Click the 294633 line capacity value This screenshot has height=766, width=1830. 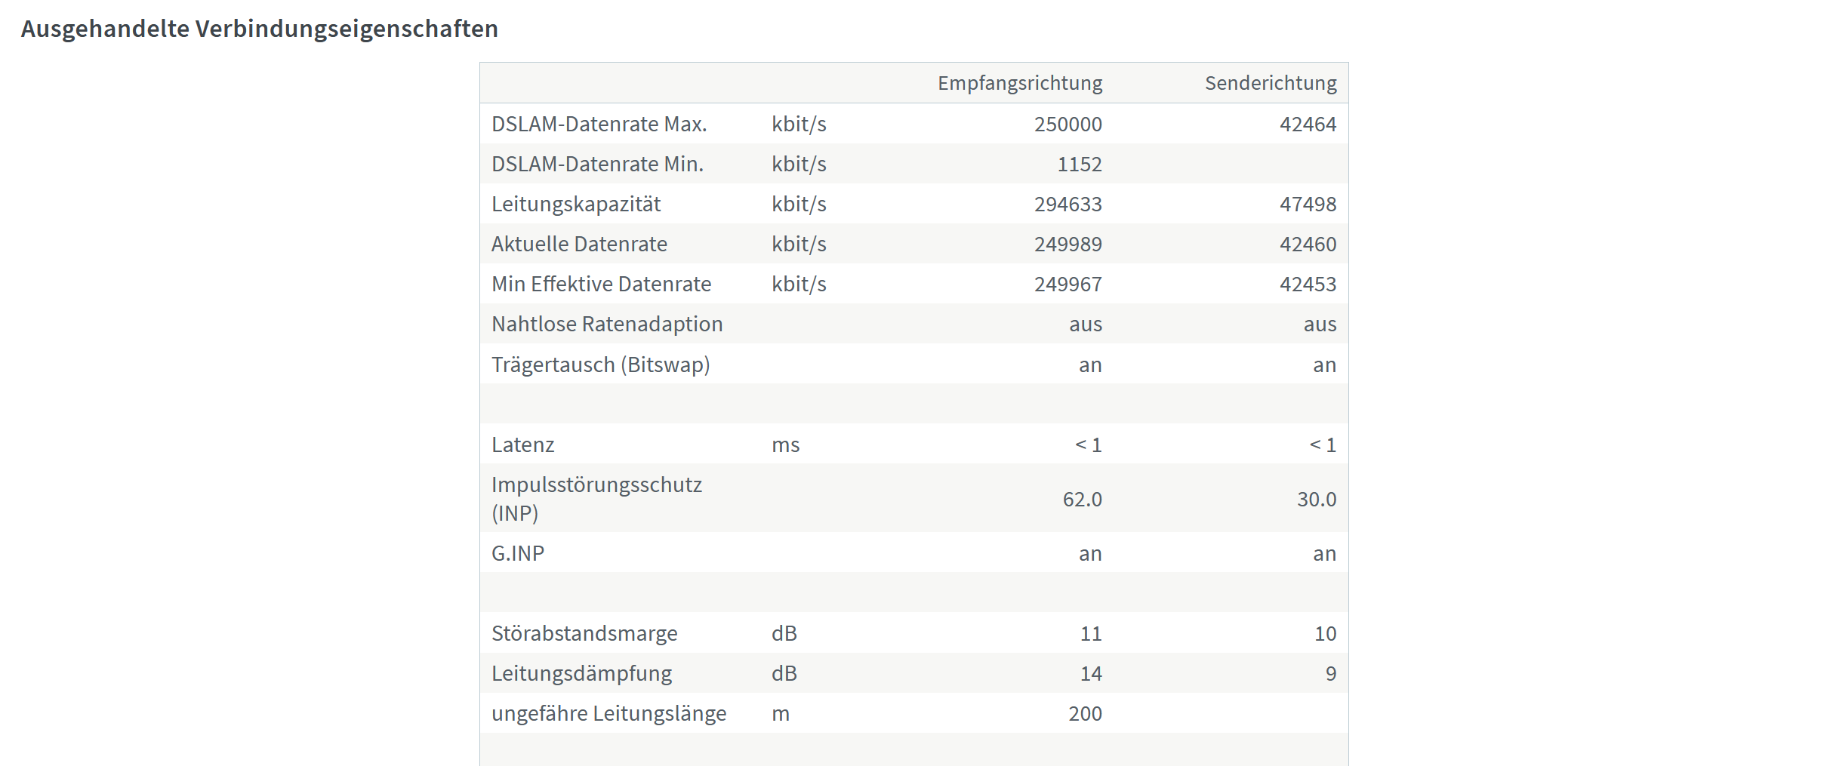click(1067, 204)
